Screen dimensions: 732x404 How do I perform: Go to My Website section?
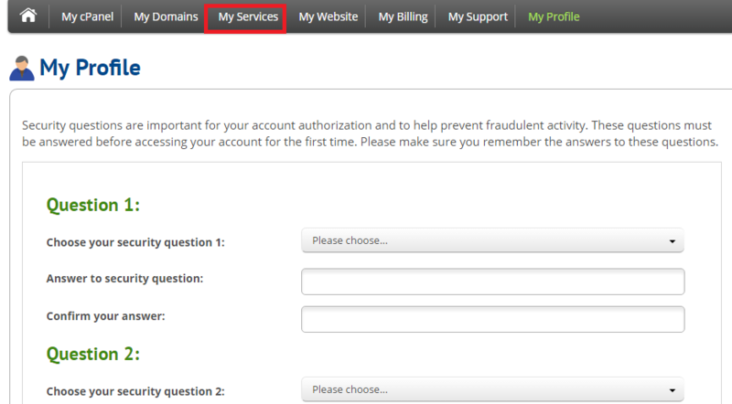(328, 16)
